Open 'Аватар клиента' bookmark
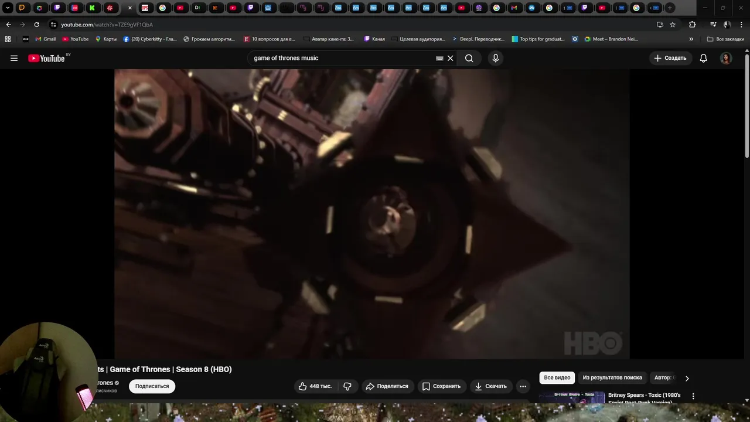Screen dimensions: 750x422 pyautogui.click(x=329, y=39)
